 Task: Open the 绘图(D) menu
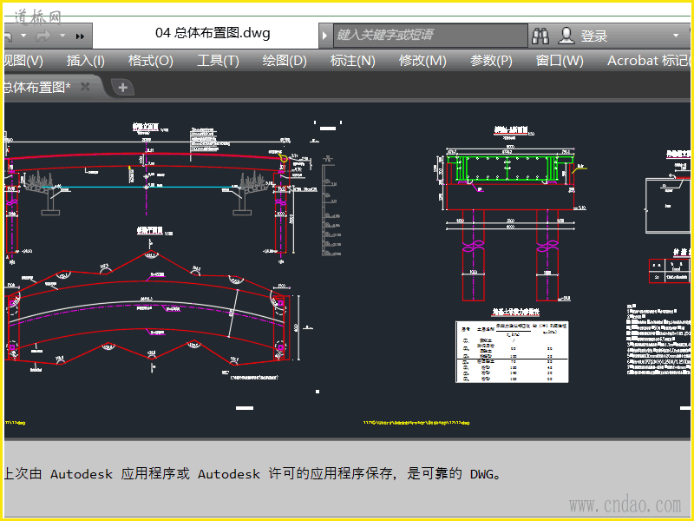285,61
